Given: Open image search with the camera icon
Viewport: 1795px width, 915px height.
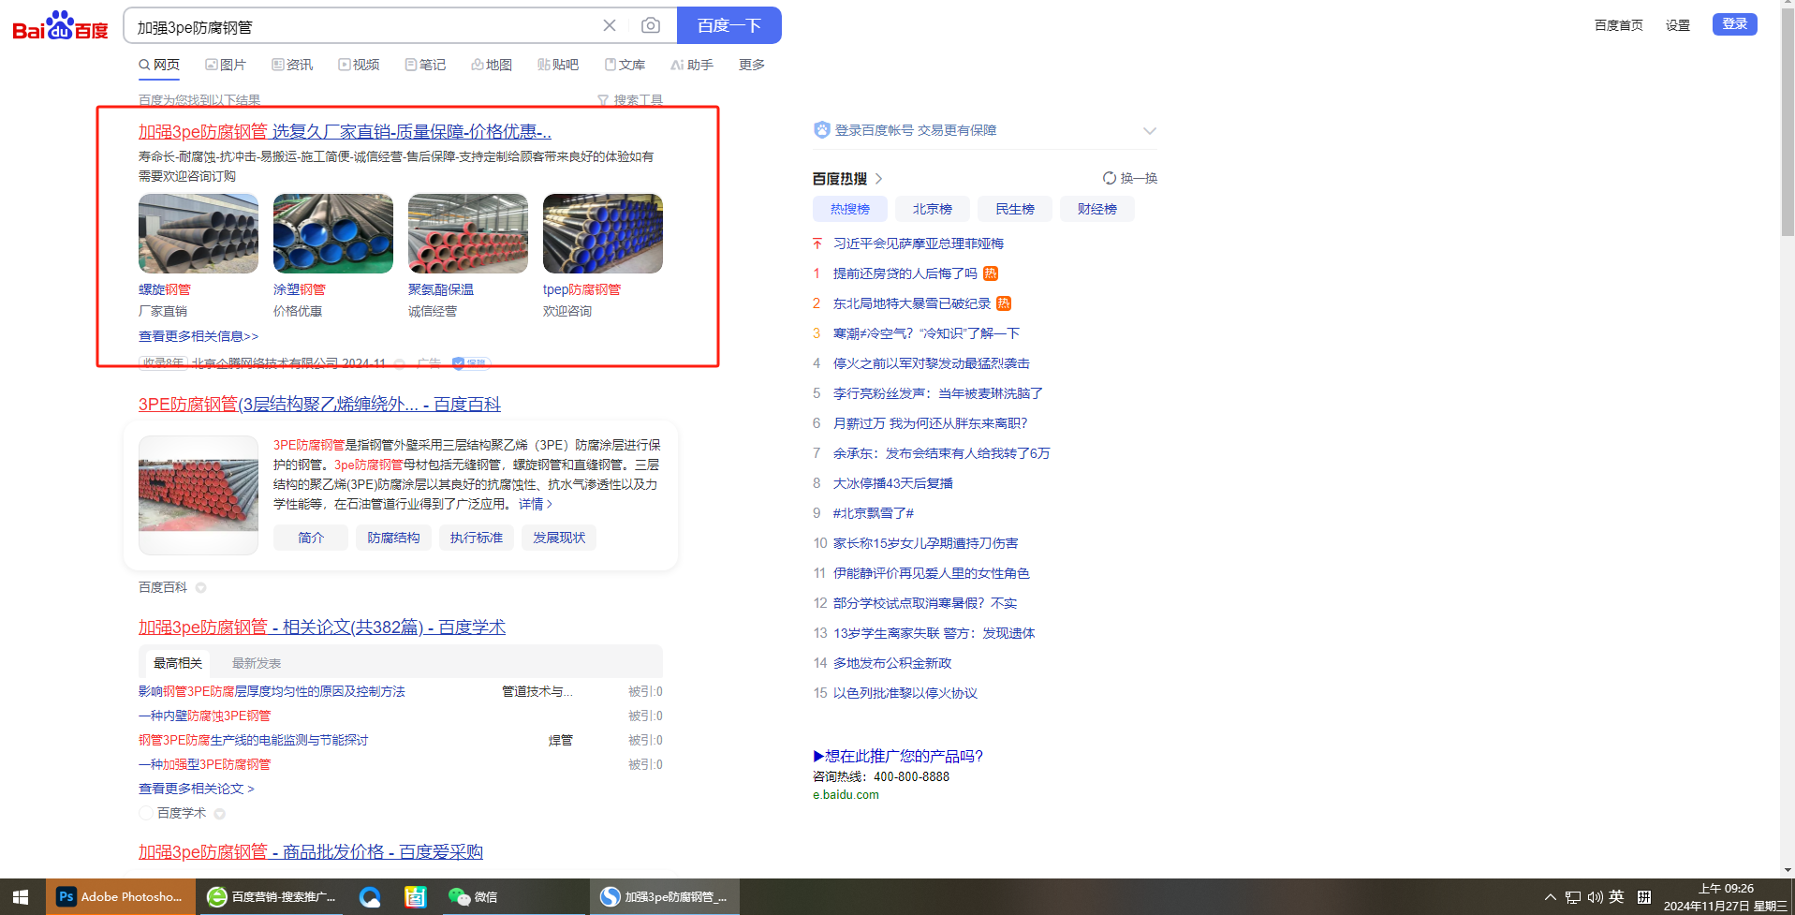Looking at the screenshot, I should tap(651, 25).
